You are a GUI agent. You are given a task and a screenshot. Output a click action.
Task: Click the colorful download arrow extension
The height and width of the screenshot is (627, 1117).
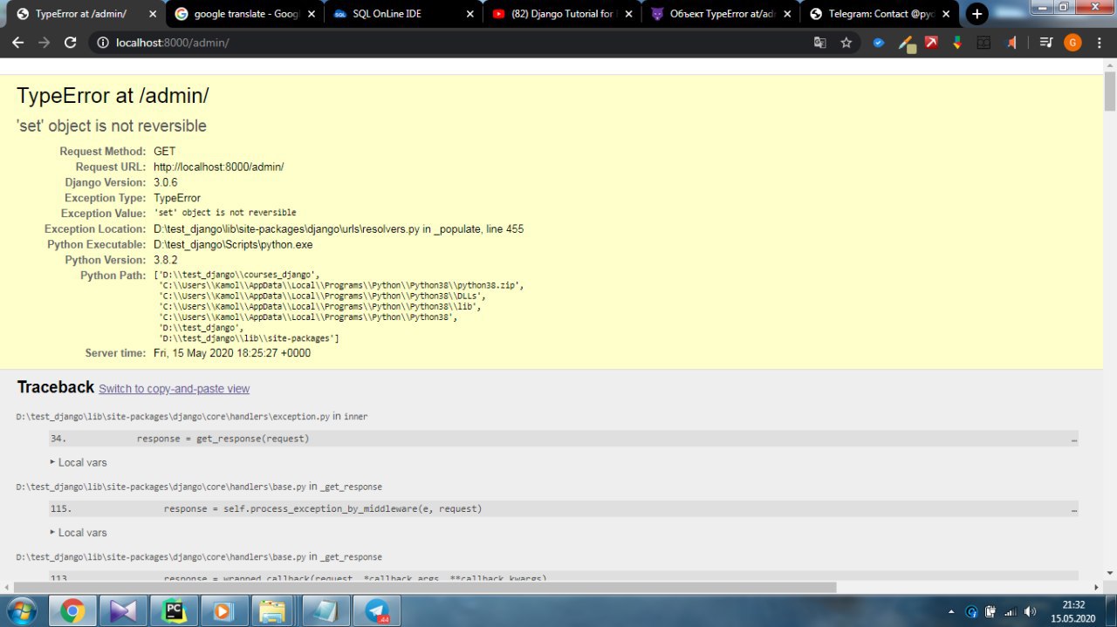coord(957,42)
